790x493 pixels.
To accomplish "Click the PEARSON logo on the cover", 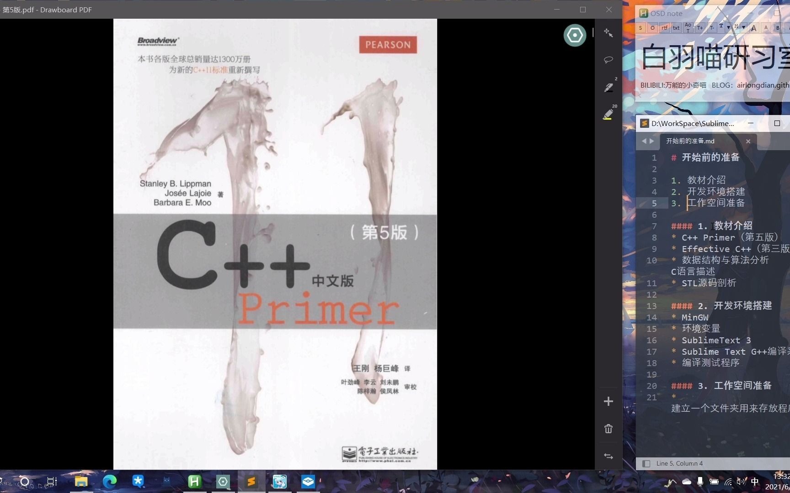I will [x=388, y=45].
